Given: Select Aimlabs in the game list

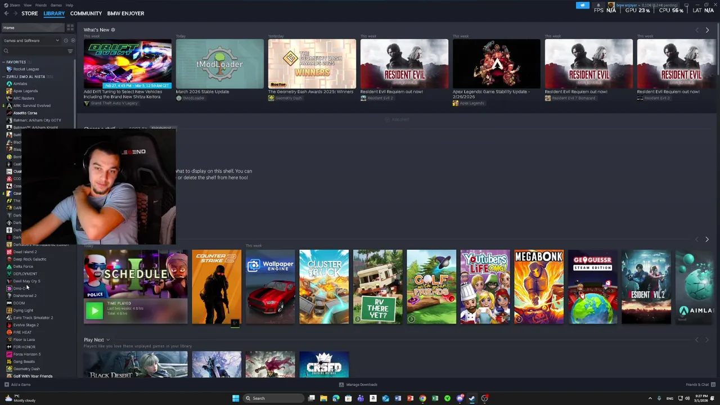Looking at the screenshot, I should click(x=20, y=84).
